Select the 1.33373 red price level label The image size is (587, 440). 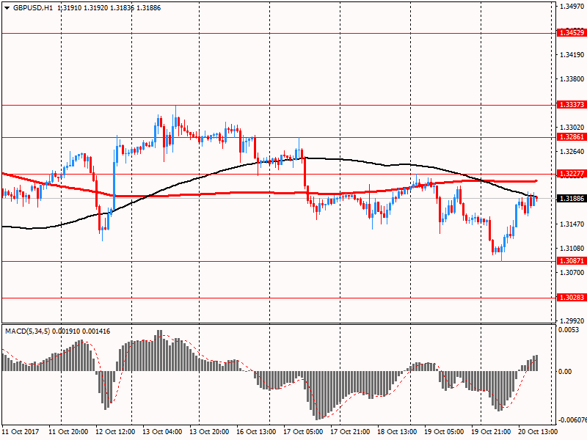[572, 105]
